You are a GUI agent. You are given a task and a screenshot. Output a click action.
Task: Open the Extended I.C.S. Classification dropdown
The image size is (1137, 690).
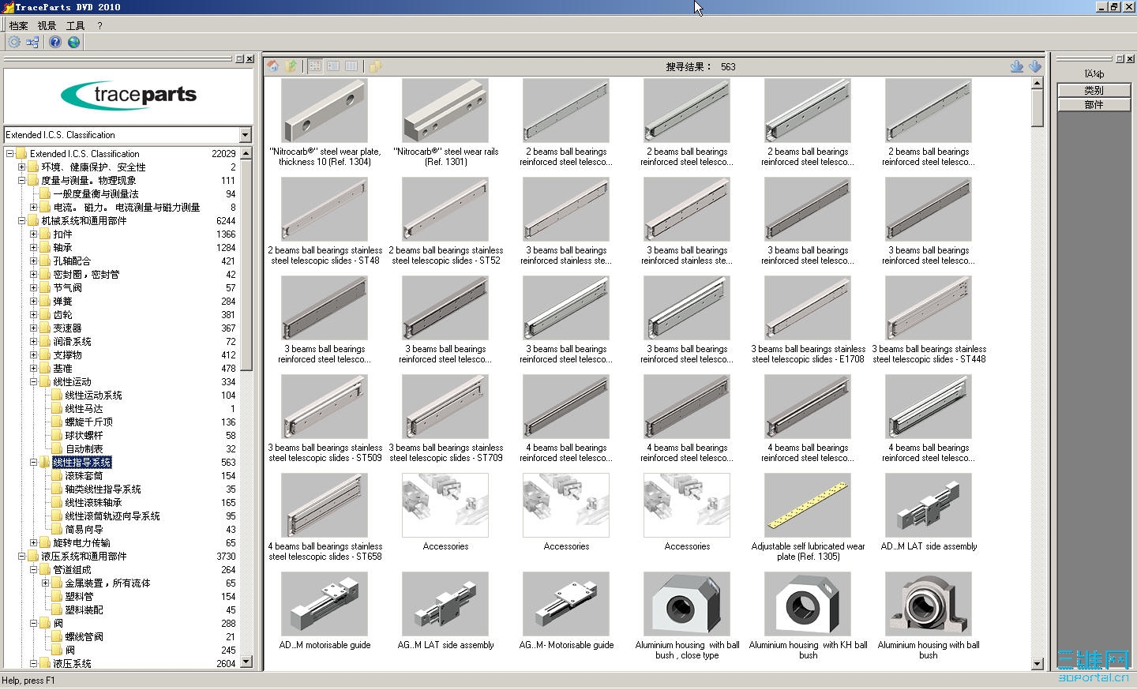pyautogui.click(x=245, y=135)
